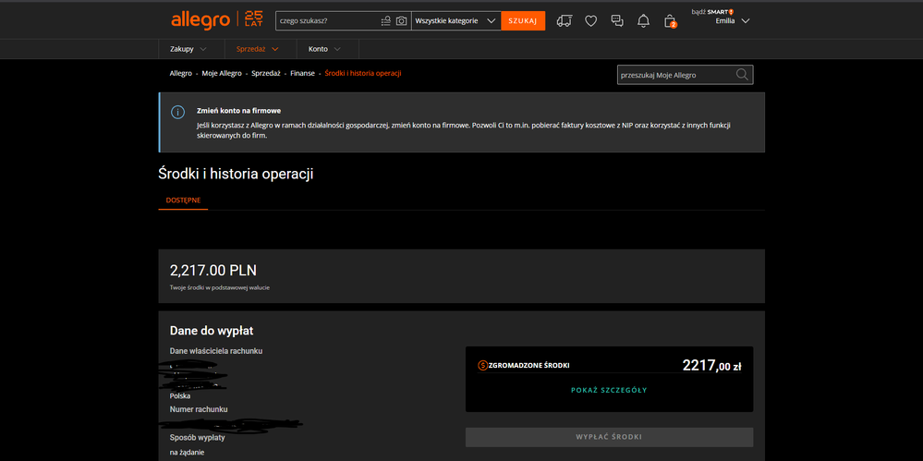Click the barcode list search icon

point(385,20)
